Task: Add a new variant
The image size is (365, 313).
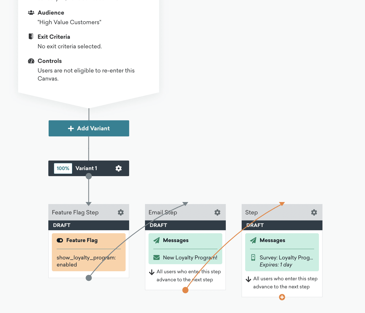Action: 89,128
